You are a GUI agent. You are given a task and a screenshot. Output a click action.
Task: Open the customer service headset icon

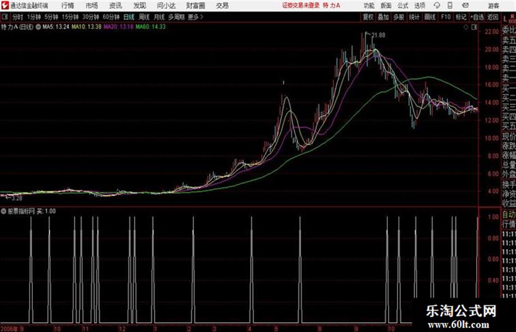click(x=437, y=5)
